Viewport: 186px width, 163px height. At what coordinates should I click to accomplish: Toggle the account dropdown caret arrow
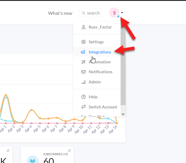(x=122, y=12)
